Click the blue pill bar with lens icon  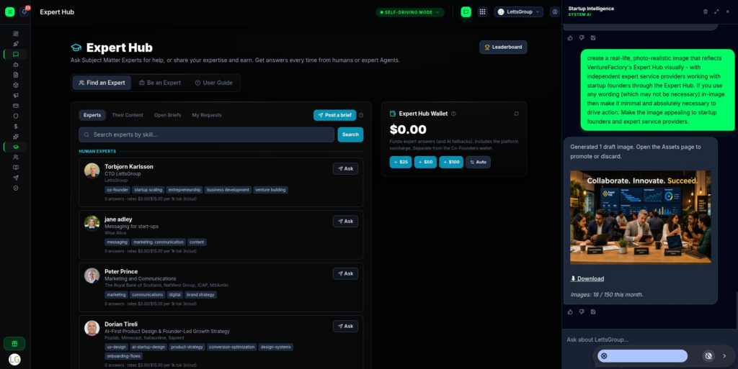642,356
